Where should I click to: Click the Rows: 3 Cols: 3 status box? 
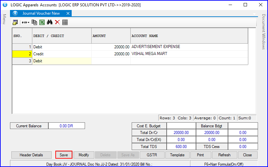click(x=176, y=118)
